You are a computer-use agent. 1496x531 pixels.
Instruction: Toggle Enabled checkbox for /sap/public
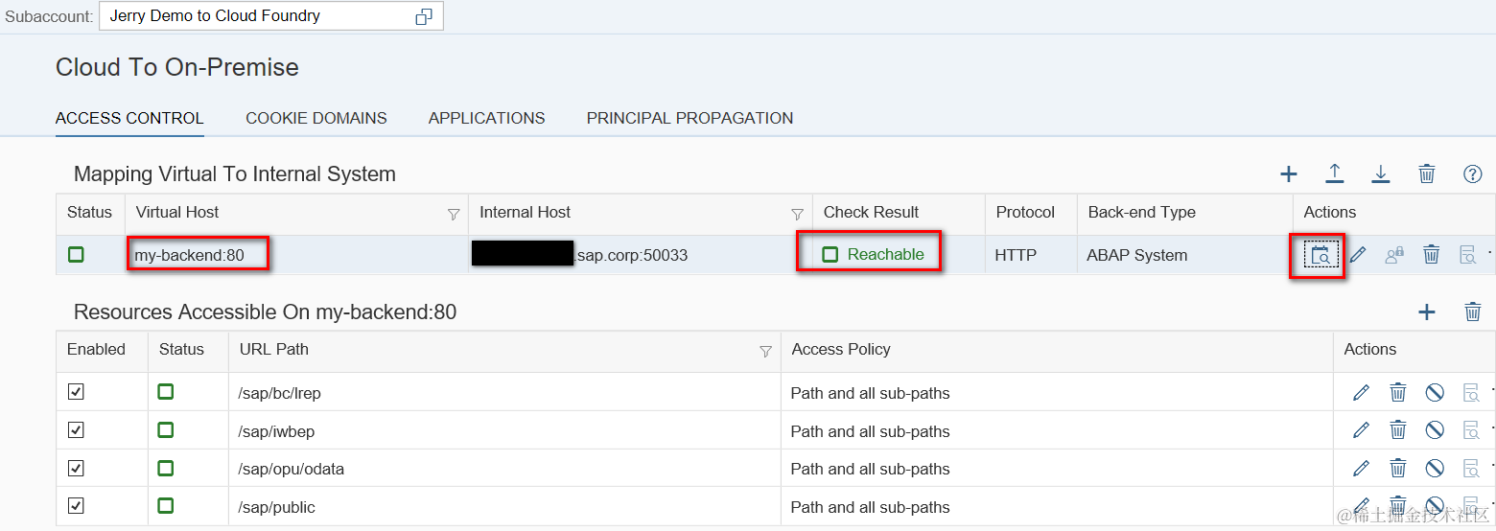pos(76,505)
